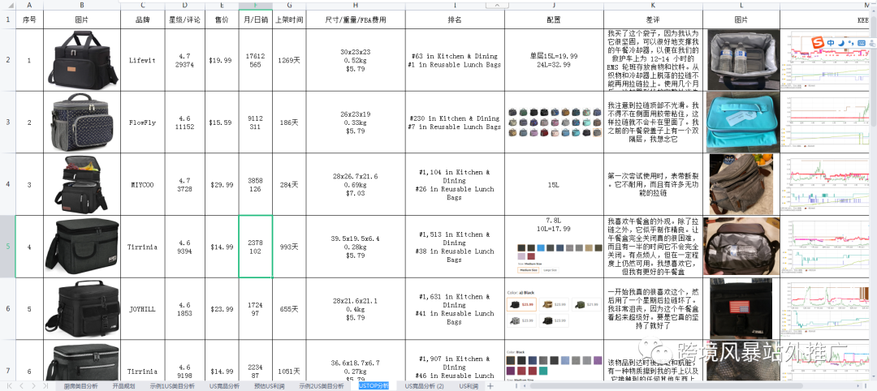Select the 655天 listing time cell
Viewport: 877px width, 391px height.
coord(289,309)
